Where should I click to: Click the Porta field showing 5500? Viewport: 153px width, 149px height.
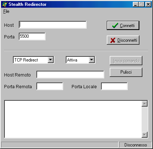32,36
